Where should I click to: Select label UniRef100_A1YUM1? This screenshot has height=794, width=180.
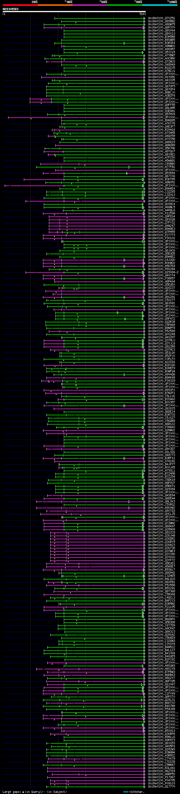point(161,77)
